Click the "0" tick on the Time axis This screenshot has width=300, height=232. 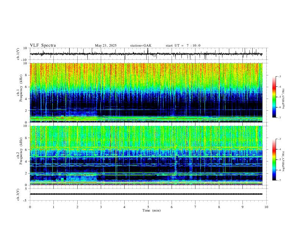point(30,207)
